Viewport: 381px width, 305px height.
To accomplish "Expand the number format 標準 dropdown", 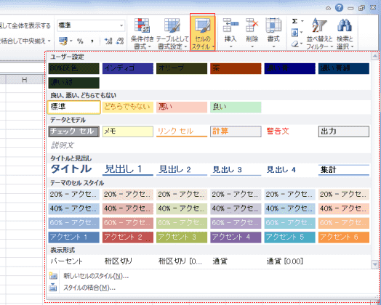I will (x=121, y=25).
